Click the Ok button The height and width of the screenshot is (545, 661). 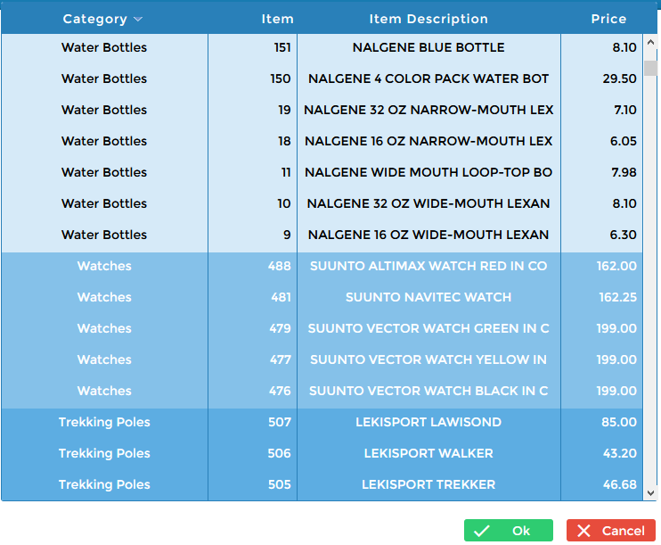[509, 530]
